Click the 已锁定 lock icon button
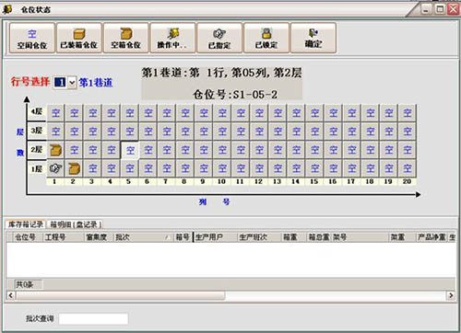This screenshot has height=333, width=461. point(266,39)
